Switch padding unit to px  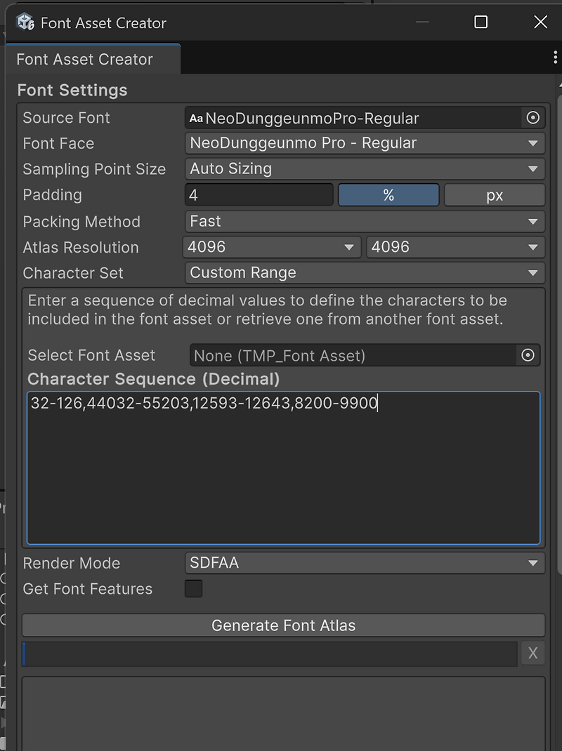point(495,195)
